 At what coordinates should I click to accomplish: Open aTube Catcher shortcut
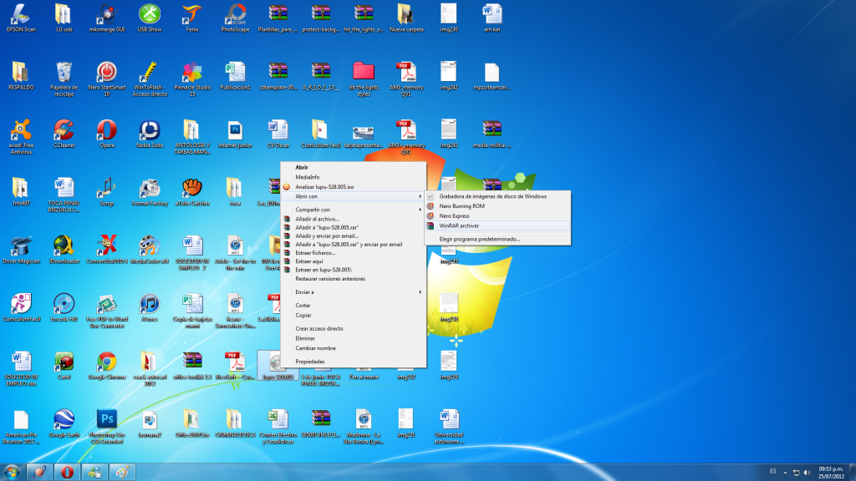(x=192, y=192)
